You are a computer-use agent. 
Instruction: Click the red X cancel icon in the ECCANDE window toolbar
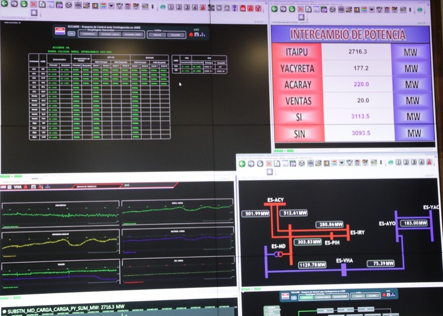[x=33, y=4]
